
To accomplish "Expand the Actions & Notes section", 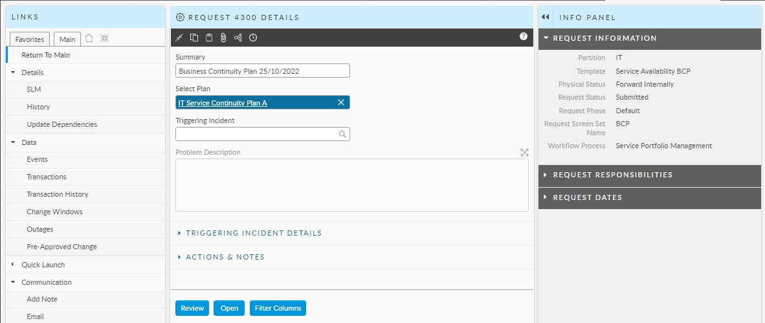I will 225,257.
